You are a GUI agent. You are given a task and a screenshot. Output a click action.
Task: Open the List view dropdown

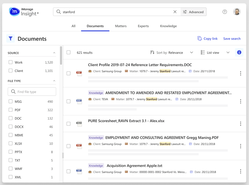click(x=215, y=52)
